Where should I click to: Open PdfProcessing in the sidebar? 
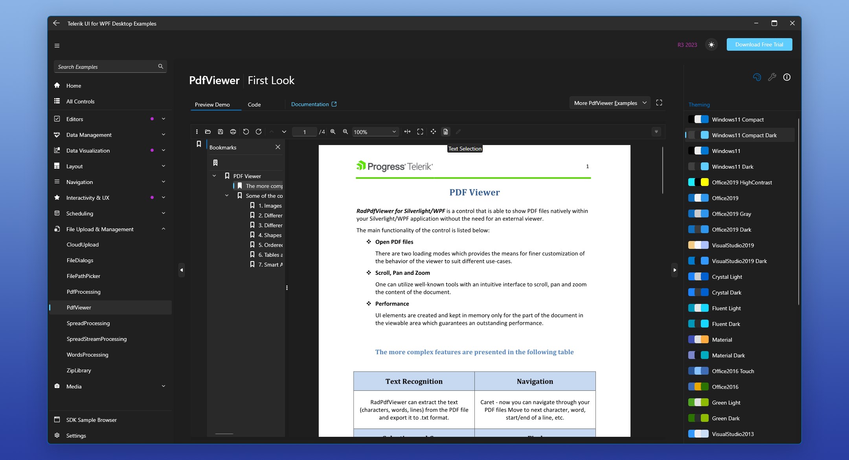tap(83, 292)
